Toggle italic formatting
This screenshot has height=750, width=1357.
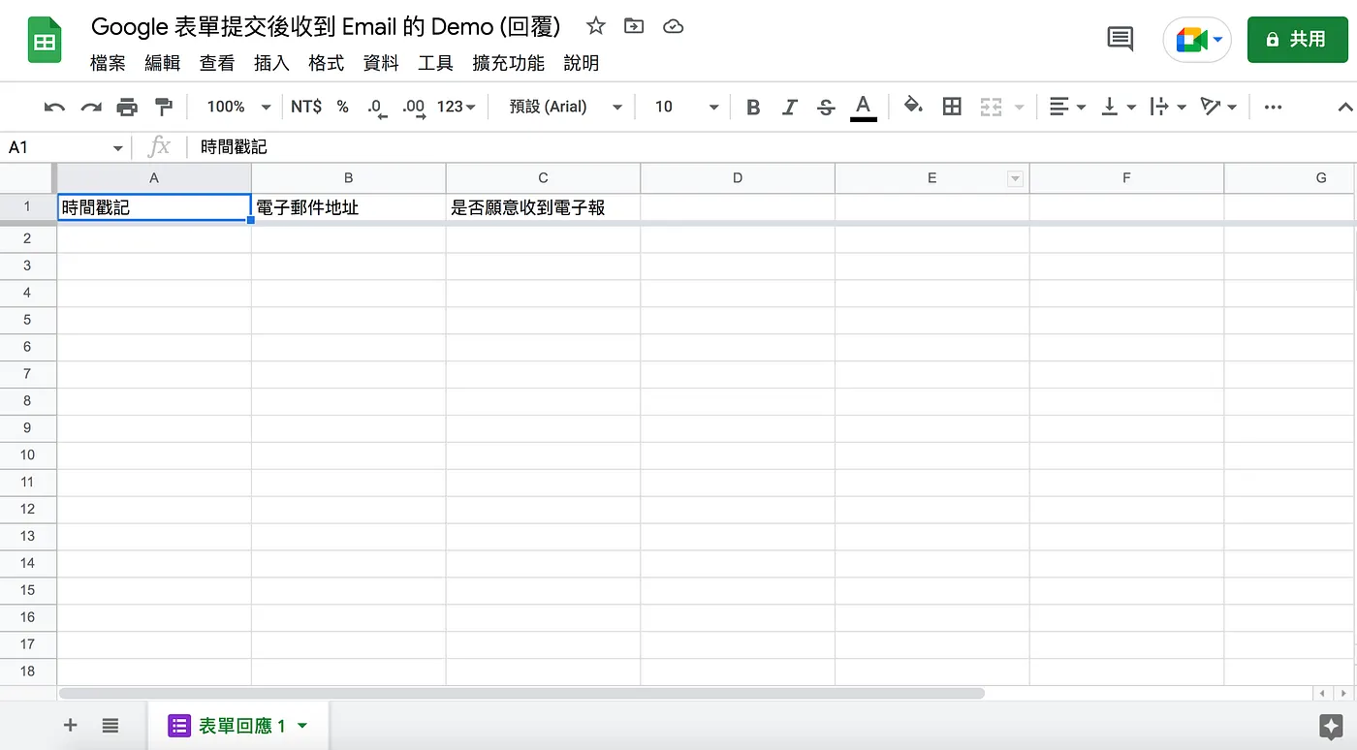pos(790,107)
